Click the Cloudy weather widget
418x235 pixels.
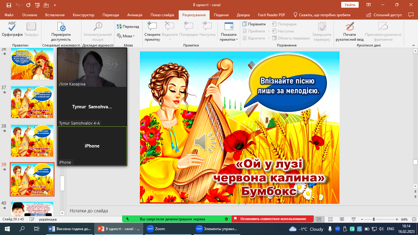tap(306, 229)
